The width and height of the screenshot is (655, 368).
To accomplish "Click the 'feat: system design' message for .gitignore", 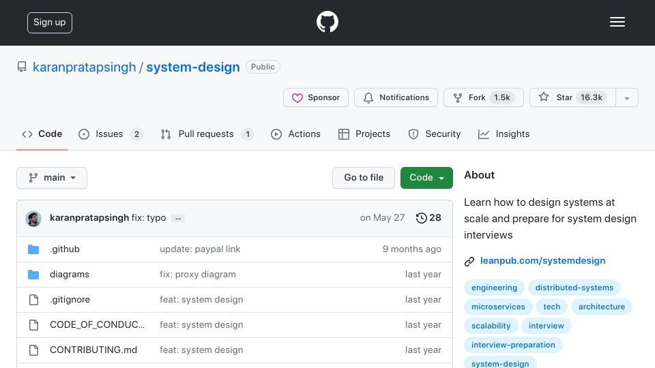I will coord(201,300).
